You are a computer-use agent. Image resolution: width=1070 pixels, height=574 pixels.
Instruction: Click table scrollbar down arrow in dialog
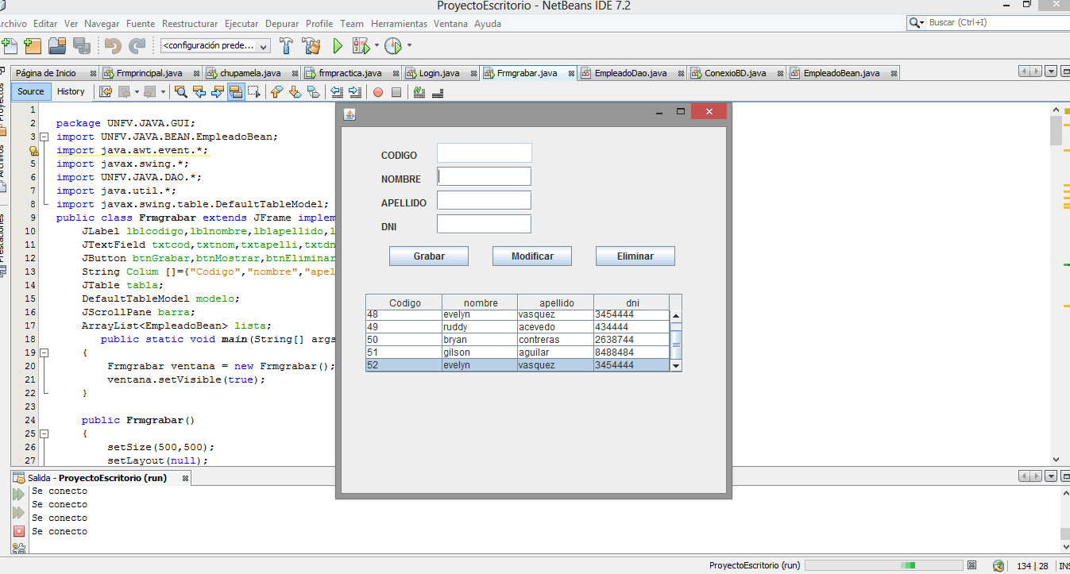coord(676,366)
